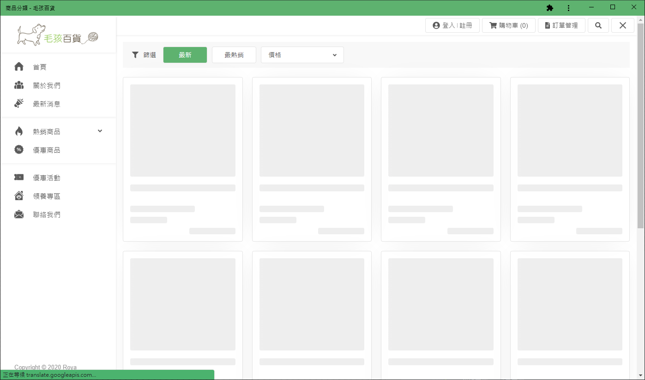The width and height of the screenshot is (645, 380).
Task: Open 聯絡我們 in the sidebar
Action: pos(47,214)
